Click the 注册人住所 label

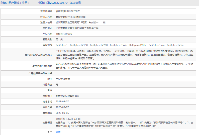click(46, 22)
